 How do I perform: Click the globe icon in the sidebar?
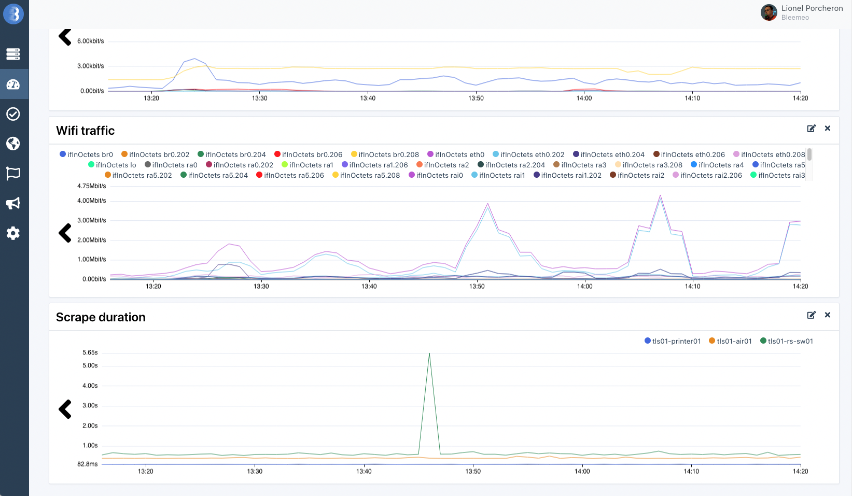pos(14,144)
